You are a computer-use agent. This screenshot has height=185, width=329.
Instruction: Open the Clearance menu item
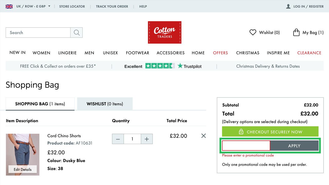(x=309, y=53)
